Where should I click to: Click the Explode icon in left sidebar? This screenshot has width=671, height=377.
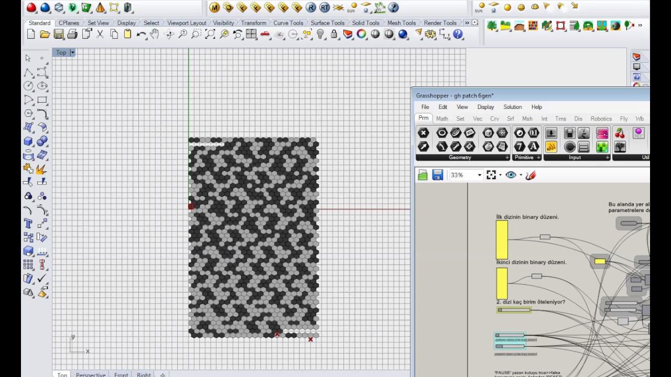point(42,169)
